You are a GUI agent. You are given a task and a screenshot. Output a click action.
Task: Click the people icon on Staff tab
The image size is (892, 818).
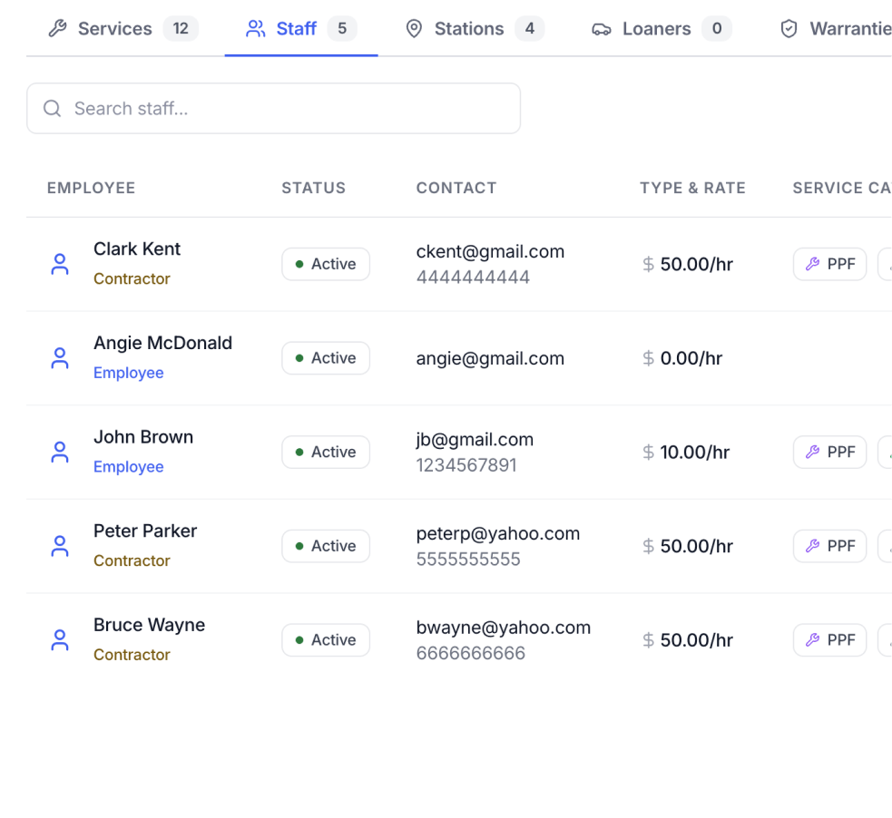(x=255, y=28)
